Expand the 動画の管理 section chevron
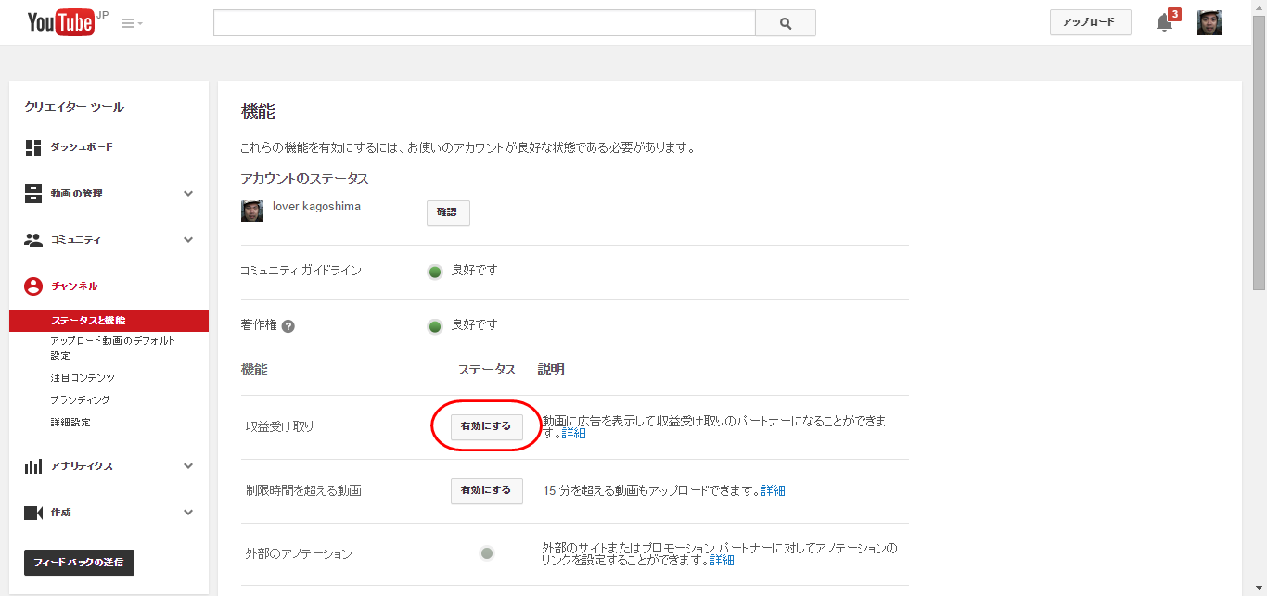The width and height of the screenshot is (1267, 596). click(x=188, y=194)
